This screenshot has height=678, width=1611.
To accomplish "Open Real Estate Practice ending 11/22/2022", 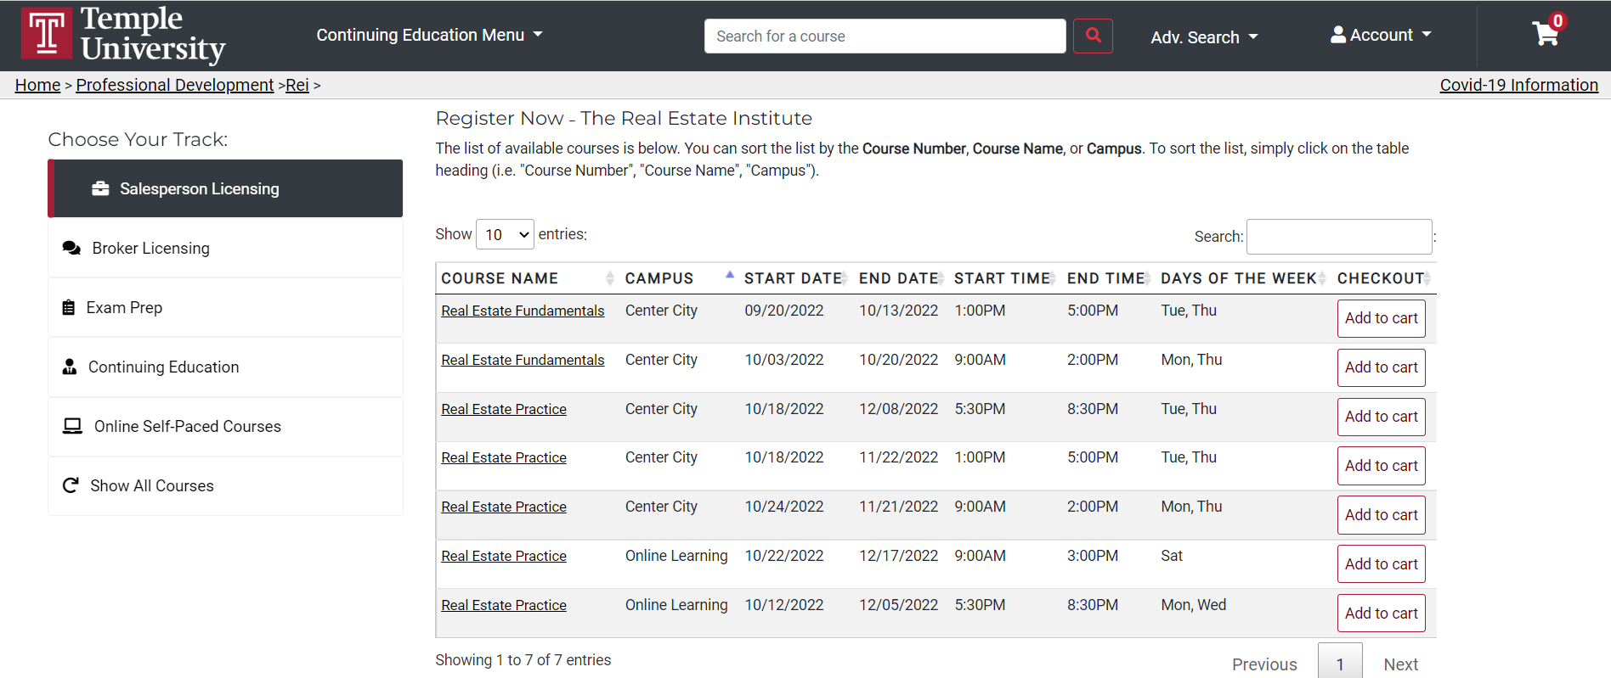I will 504,457.
